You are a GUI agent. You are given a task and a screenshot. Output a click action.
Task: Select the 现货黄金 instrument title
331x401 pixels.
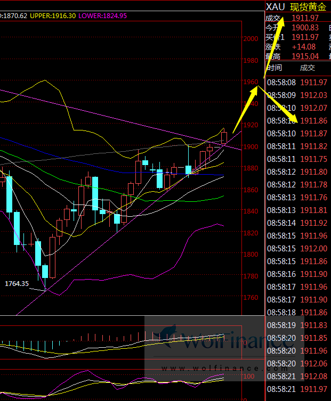308,6
